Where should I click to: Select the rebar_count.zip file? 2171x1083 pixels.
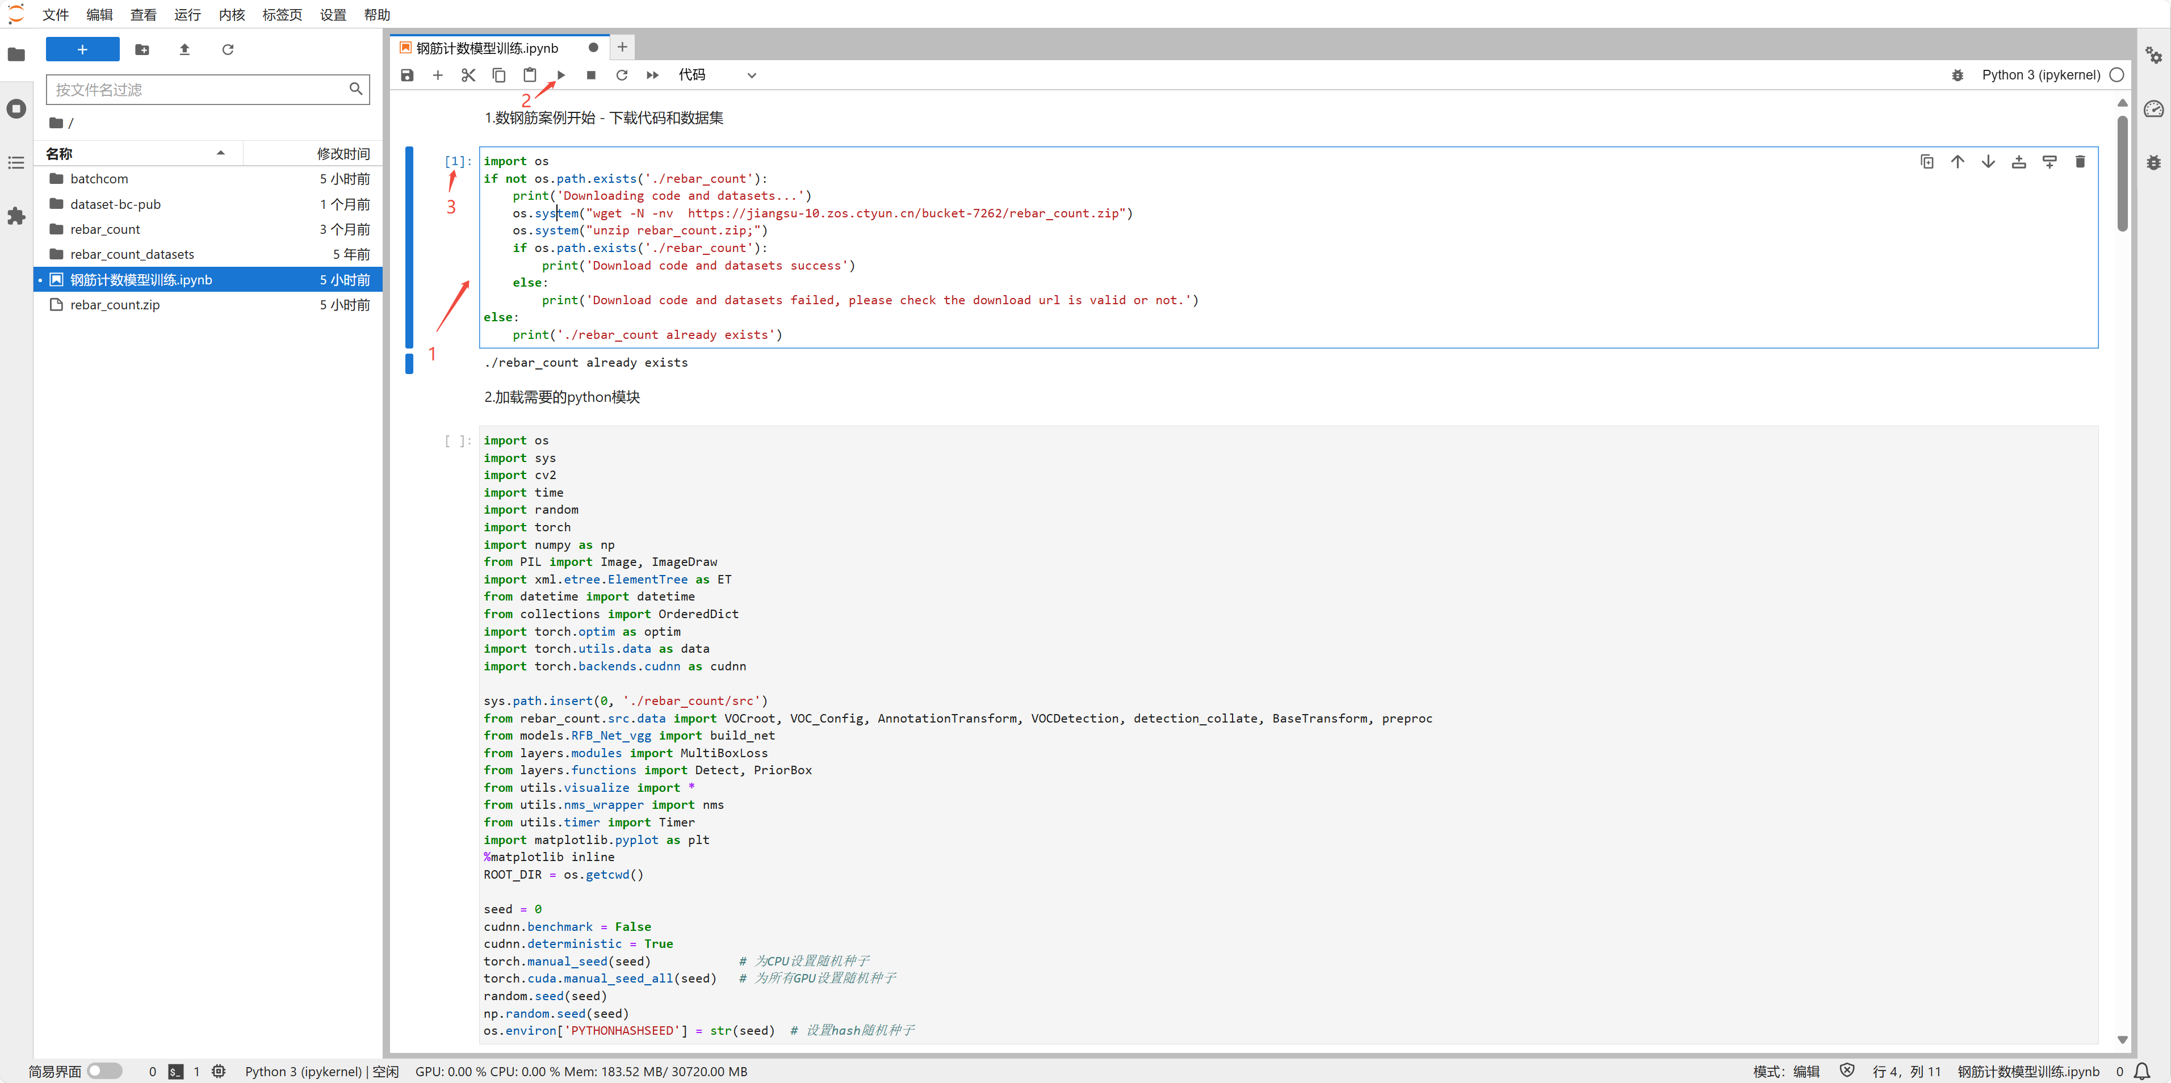pyautogui.click(x=208, y=305)
